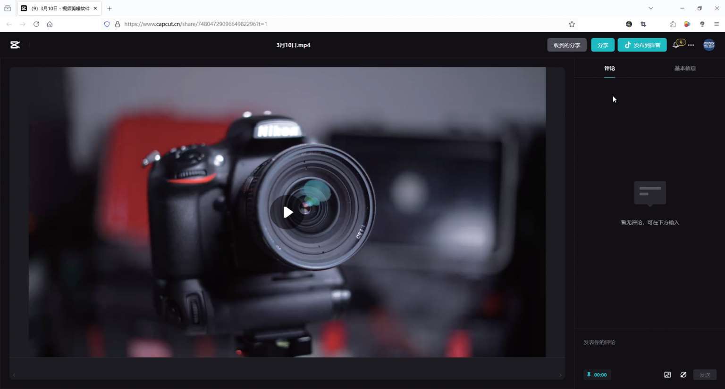The width and height of the screenshot is (725, 389).
Task: Open the browser extensions puzzle icon
Action: pos(673,24)
